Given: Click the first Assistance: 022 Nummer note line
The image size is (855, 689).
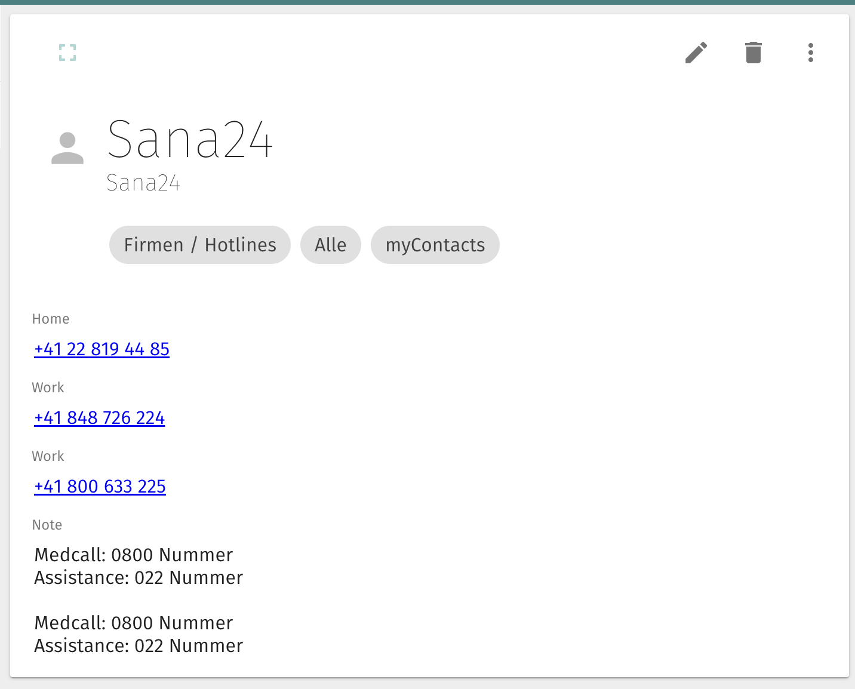Looking at the screenshot, I should [139, 577].
